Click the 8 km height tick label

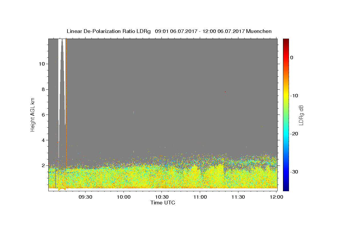click(42, 89)
